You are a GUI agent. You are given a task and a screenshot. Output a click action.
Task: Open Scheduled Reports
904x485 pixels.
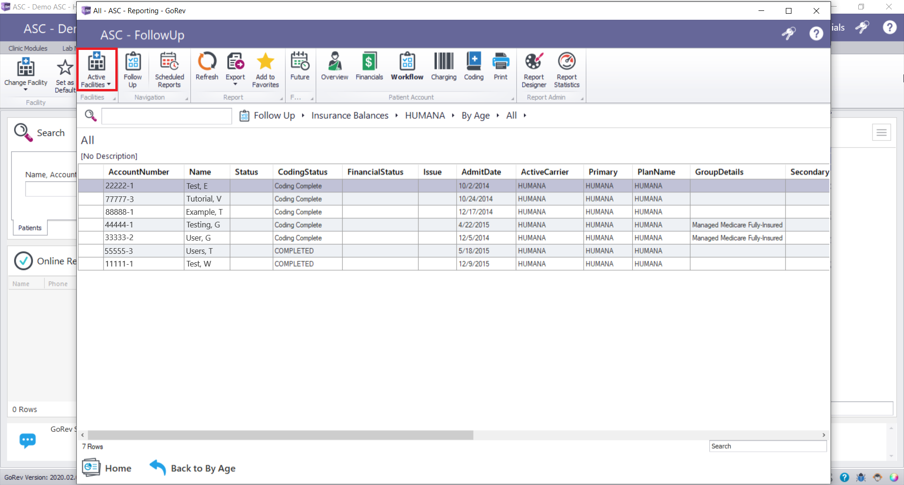point(169,70)
